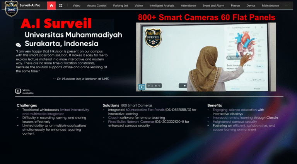
Task: Click the video thumbnail of the lecturer
Action: tap(206, 57)
